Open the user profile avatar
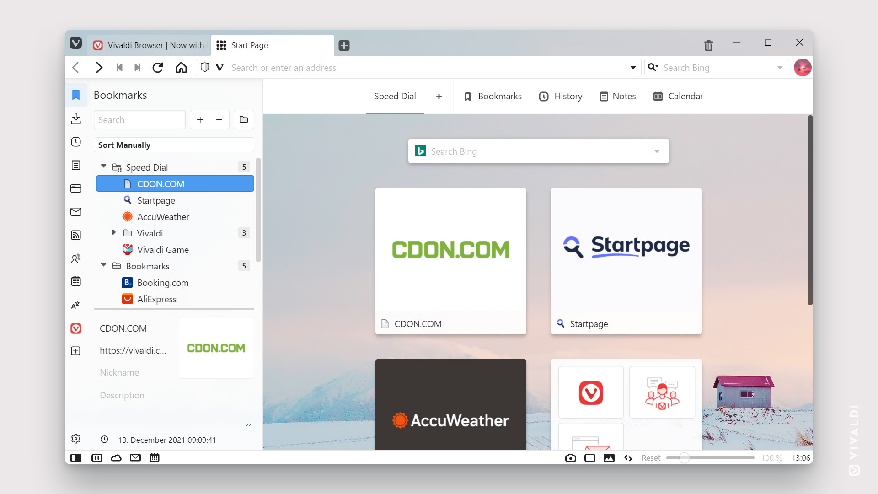The image size is (878, 494). click(x=803, y=68)
